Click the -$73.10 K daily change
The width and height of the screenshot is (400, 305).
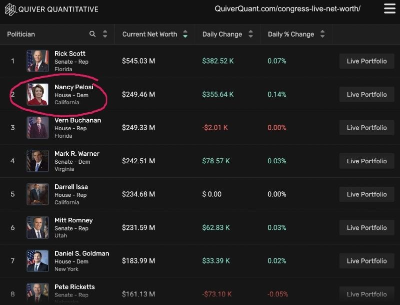217,294
